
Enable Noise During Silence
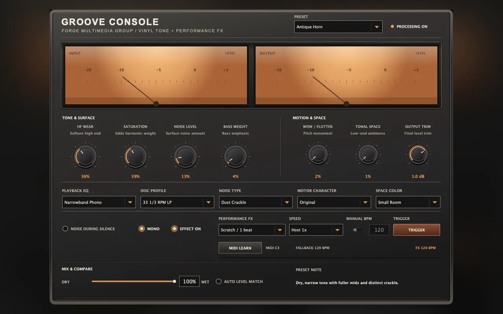(x=89, y=229)
